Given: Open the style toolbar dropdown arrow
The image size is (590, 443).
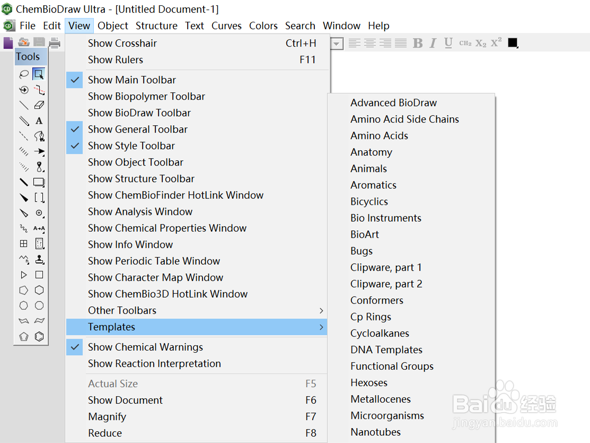Looking at the screenshot, I should pos(337,44).
